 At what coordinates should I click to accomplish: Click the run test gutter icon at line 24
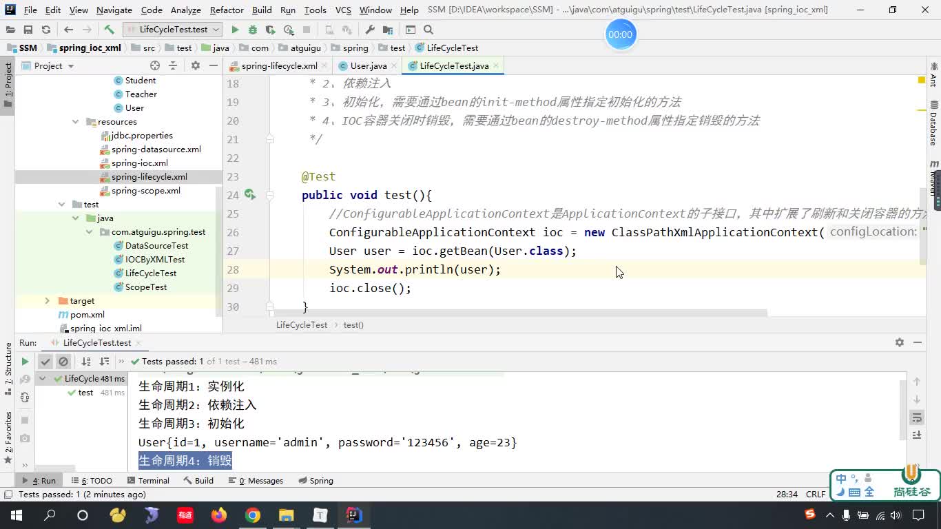tap(249, 195)
